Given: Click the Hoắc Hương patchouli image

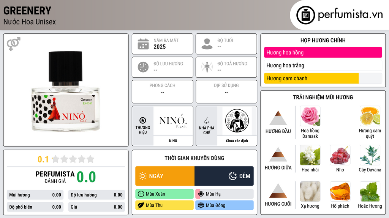Looking at the screenshot, I should [370, 192].
